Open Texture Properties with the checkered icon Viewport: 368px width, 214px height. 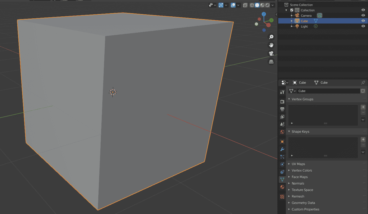pyautogui.click(x=282, y=197)
